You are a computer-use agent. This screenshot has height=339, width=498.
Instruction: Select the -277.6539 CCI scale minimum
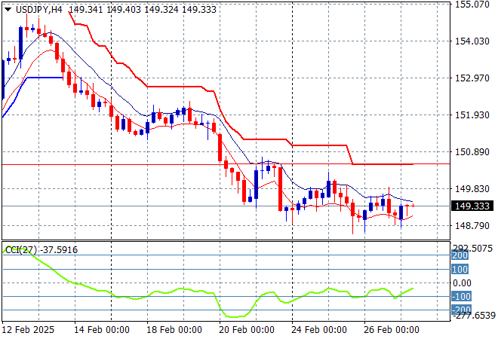pyautogui.click(x=473, y=316)
